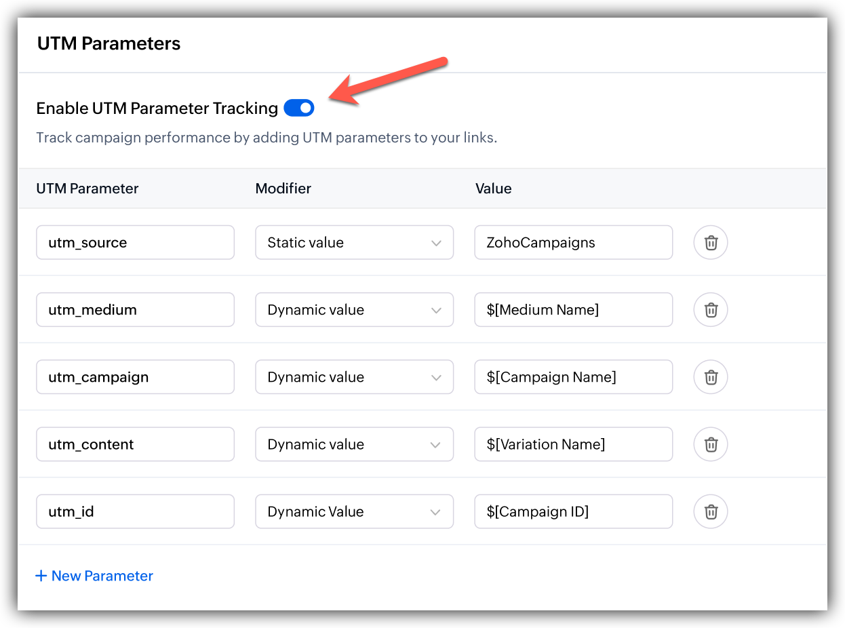Open the Dynamic Value dropdown for utm_id
Screen dimensions: 845x628
354,511
